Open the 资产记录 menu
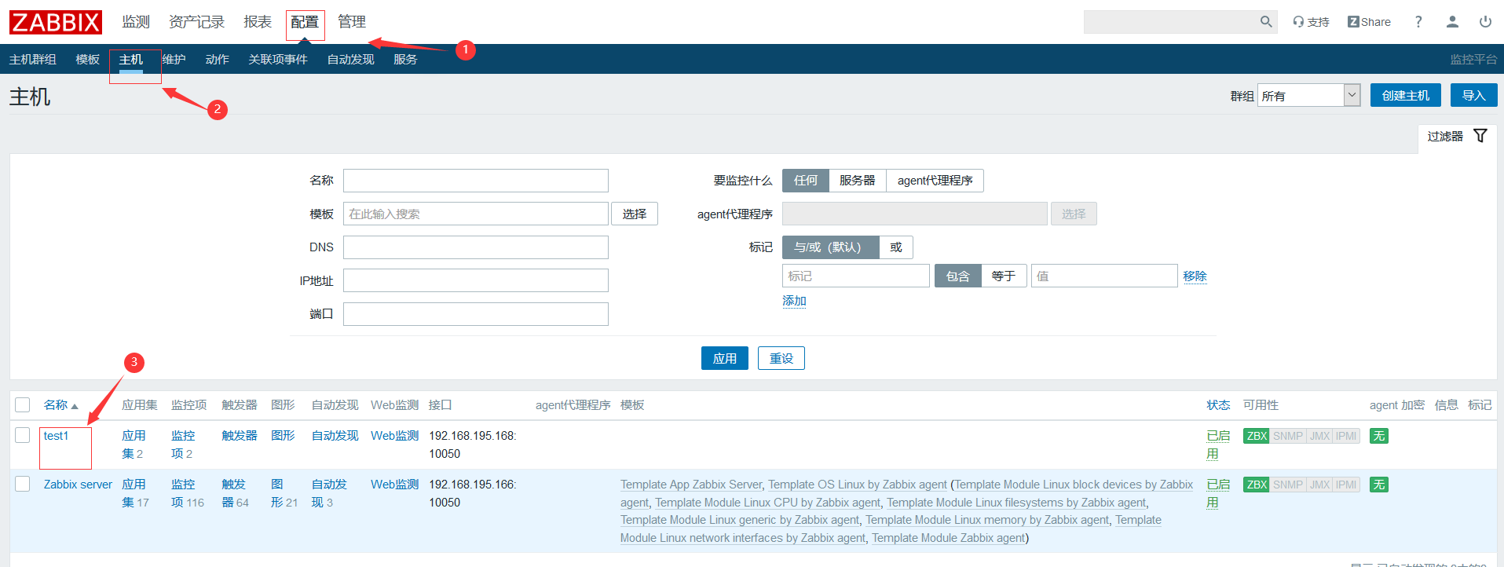Screen dimensions: 1504x567 pyautogui.click(x=196, y=22)
